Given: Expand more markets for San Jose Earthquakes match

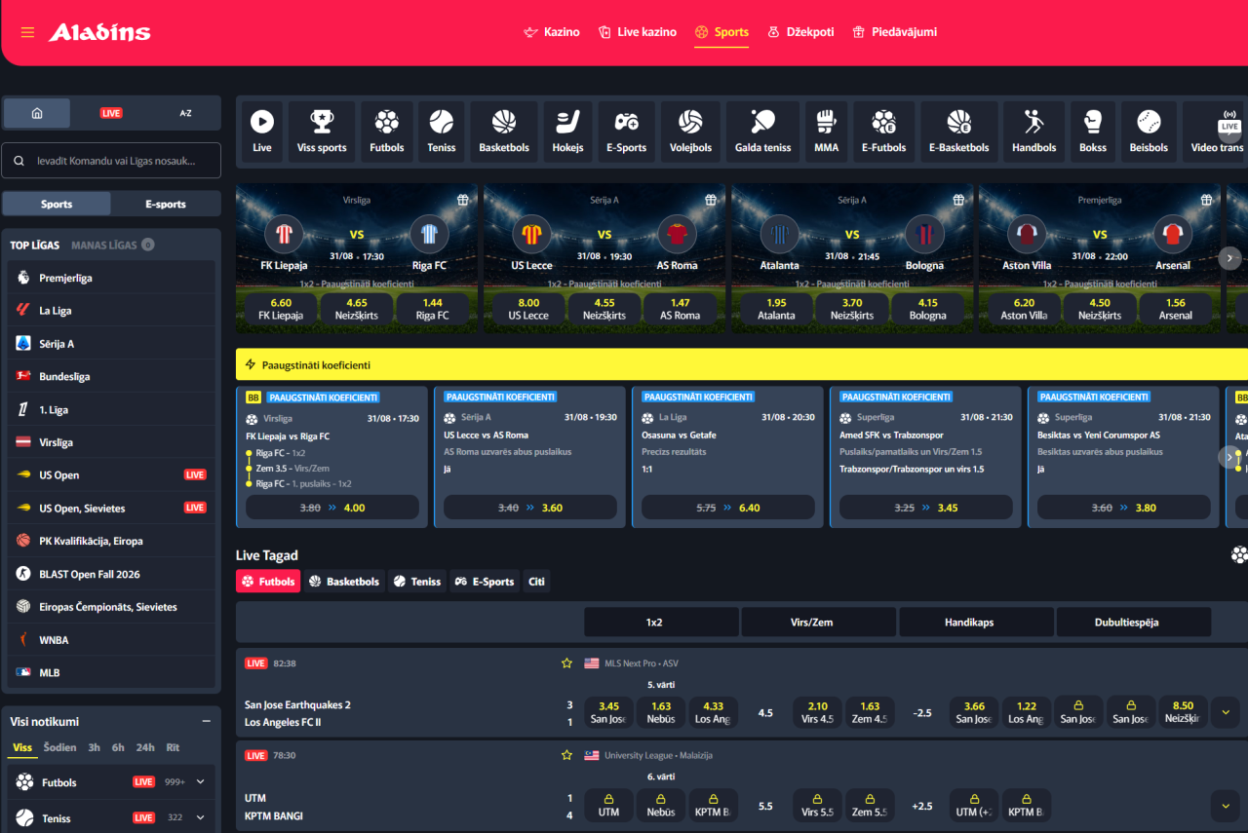Looking at the screenshot, I should (1226, 712).
